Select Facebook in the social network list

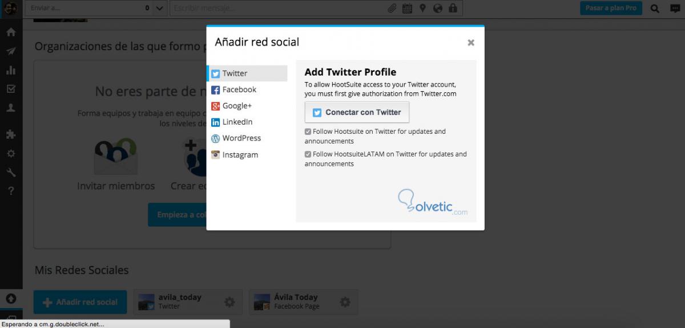tap(247, 89)
